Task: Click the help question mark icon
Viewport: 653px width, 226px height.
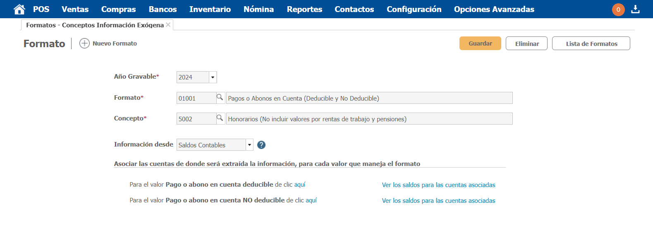Action: pos(261,145)
